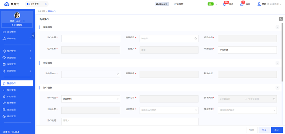Open the 所属组织 小龙科技 dropdown
Viewport: 285px width, 134px height.
[247, 50]
